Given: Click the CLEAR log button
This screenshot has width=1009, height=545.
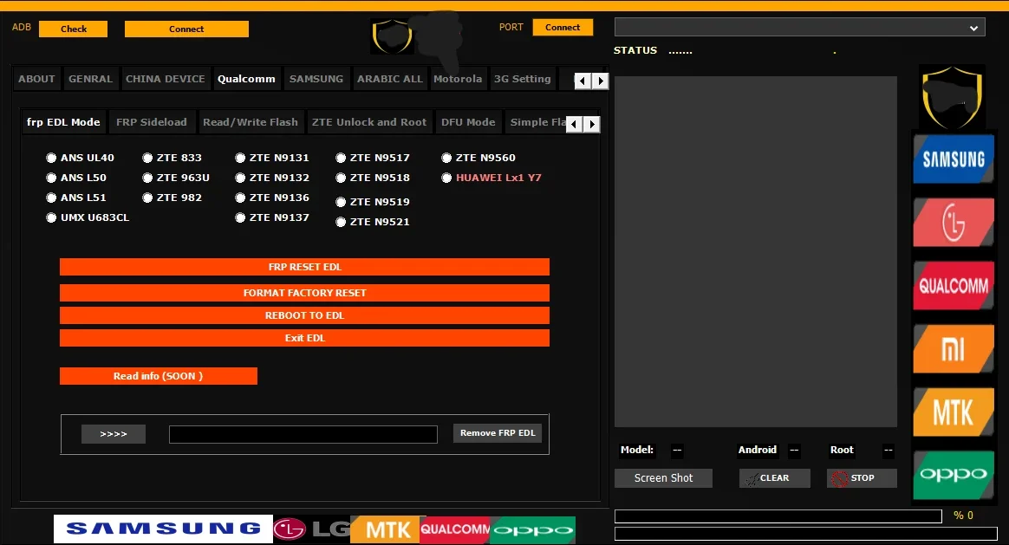Looking at the screenshot, I should tap(774, 478).
